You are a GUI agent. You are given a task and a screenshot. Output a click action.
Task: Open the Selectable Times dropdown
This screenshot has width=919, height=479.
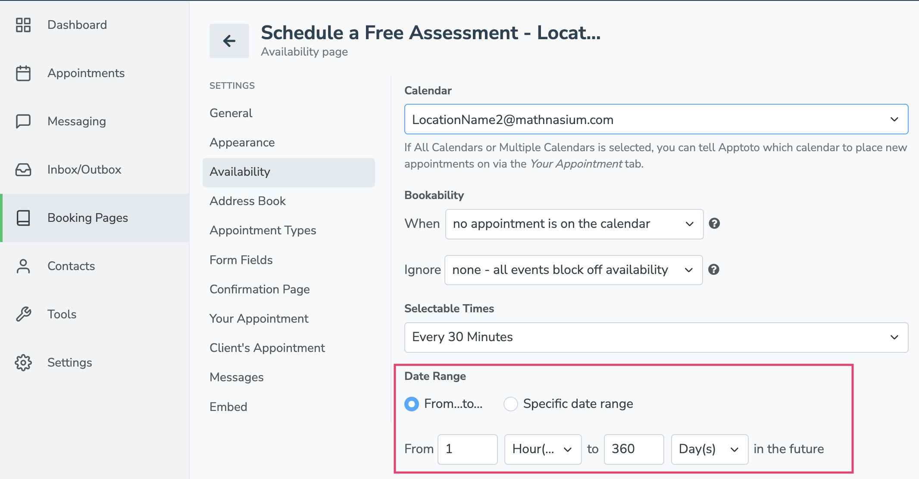(656, 337)
